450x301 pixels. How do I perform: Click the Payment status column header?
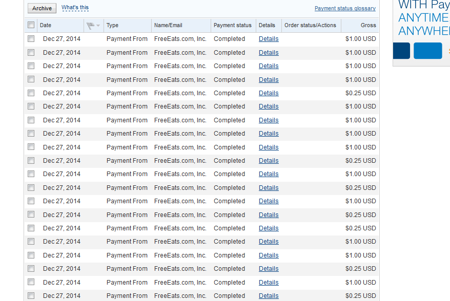tap(233, 25)
